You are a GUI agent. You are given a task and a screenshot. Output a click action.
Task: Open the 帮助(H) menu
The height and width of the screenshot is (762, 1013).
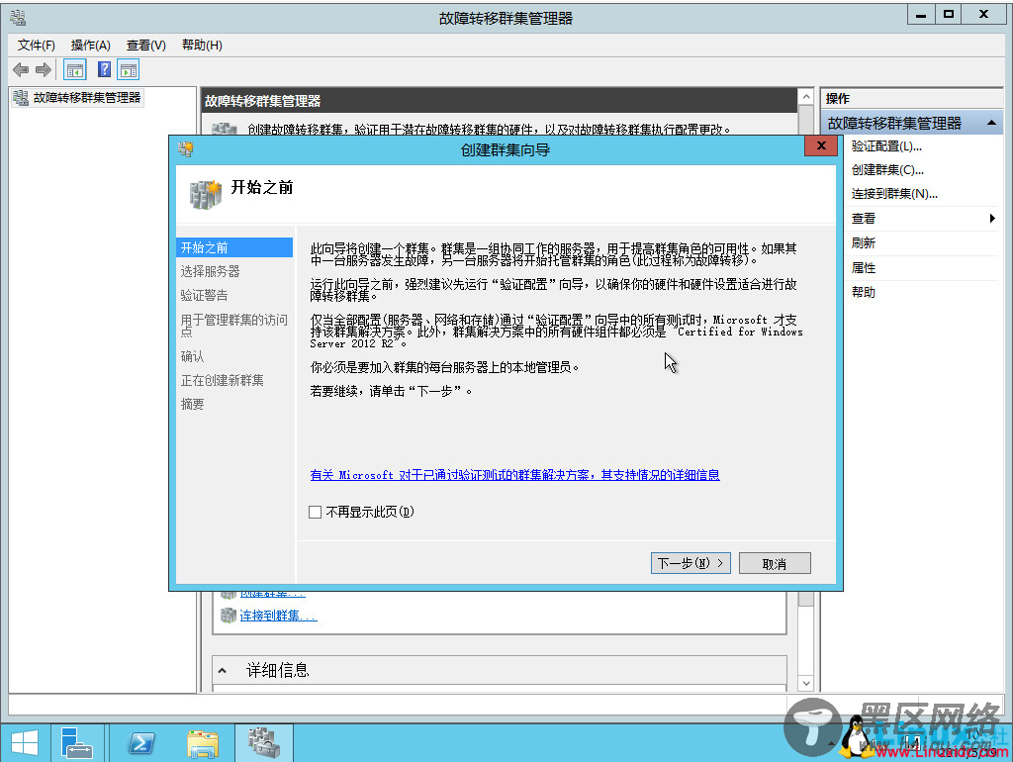[x=202, y=45]
